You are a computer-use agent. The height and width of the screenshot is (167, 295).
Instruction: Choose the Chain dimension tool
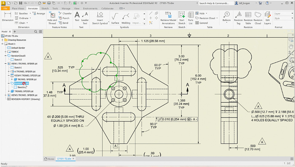coord(20,23)
